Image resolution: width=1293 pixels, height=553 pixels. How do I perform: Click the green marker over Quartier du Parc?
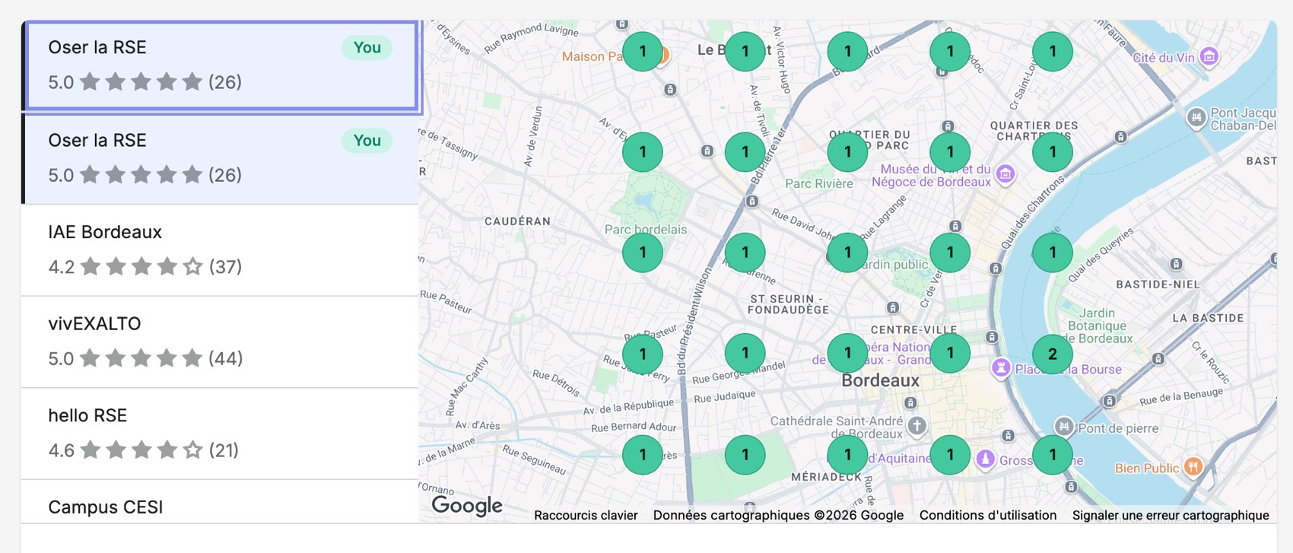848,152
